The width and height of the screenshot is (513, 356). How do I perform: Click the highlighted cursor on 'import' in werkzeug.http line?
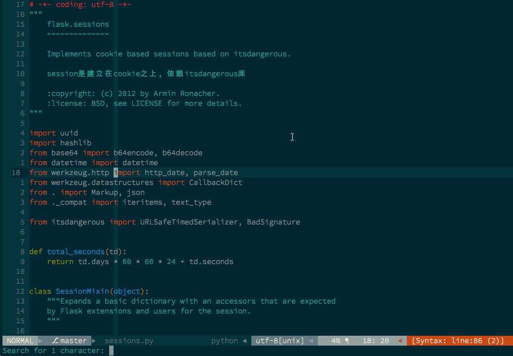pos(116,173)
